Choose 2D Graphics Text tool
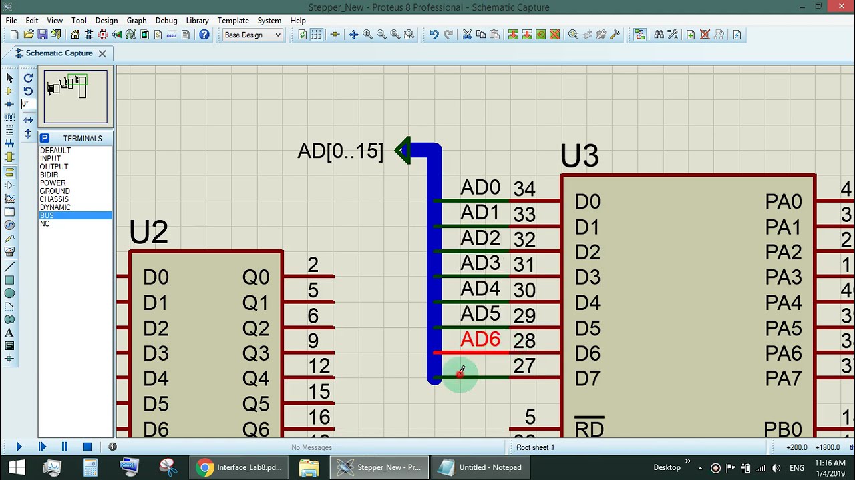The width and height of the screenshot is (855, 480). tap(9, 333)
